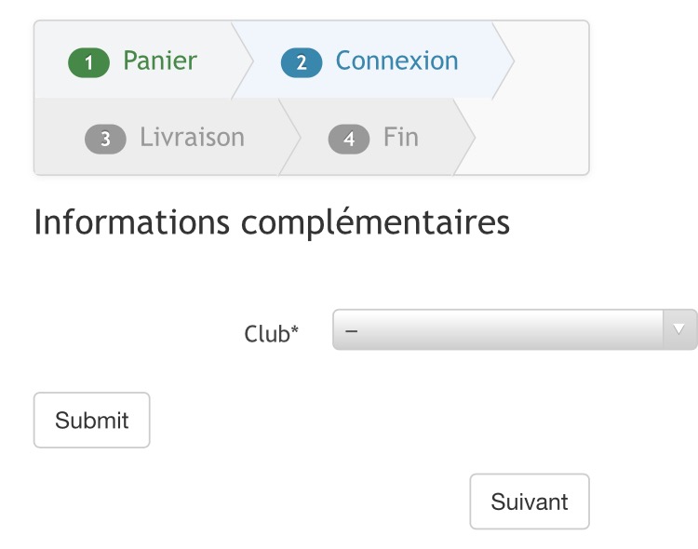Go back to the Panier step

pyautogui.click(x=160, y=61)
